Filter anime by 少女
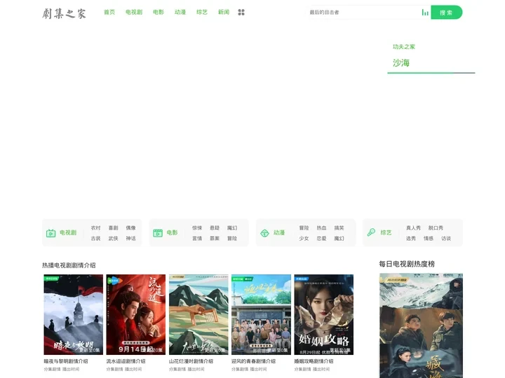Image resolution: width=505 pixels, height=378 pixels. click(304, 239)
